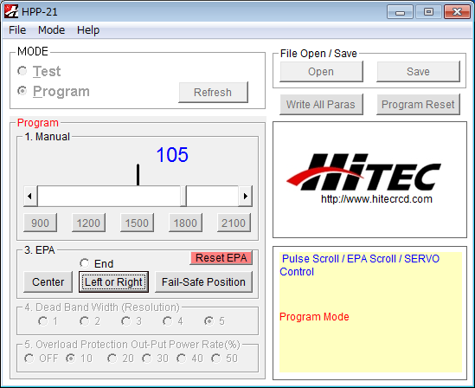This screenshot has width=475, height=388.
Task: Set overload protection to OFF
Action: click(29, 359)
